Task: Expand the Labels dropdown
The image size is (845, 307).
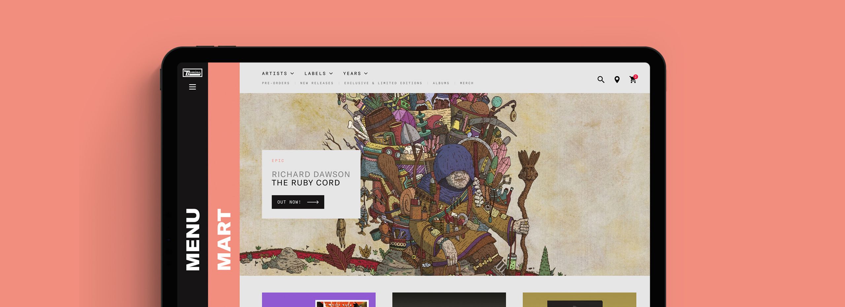Action: pyautogui.click(x=319, y=74)
